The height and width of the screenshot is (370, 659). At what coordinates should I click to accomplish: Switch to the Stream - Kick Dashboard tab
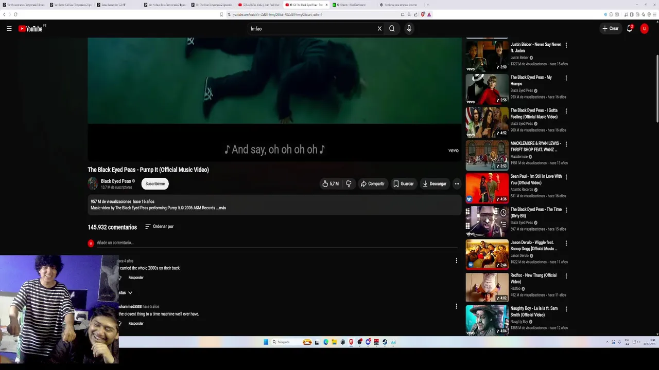[x=353, y=5]
